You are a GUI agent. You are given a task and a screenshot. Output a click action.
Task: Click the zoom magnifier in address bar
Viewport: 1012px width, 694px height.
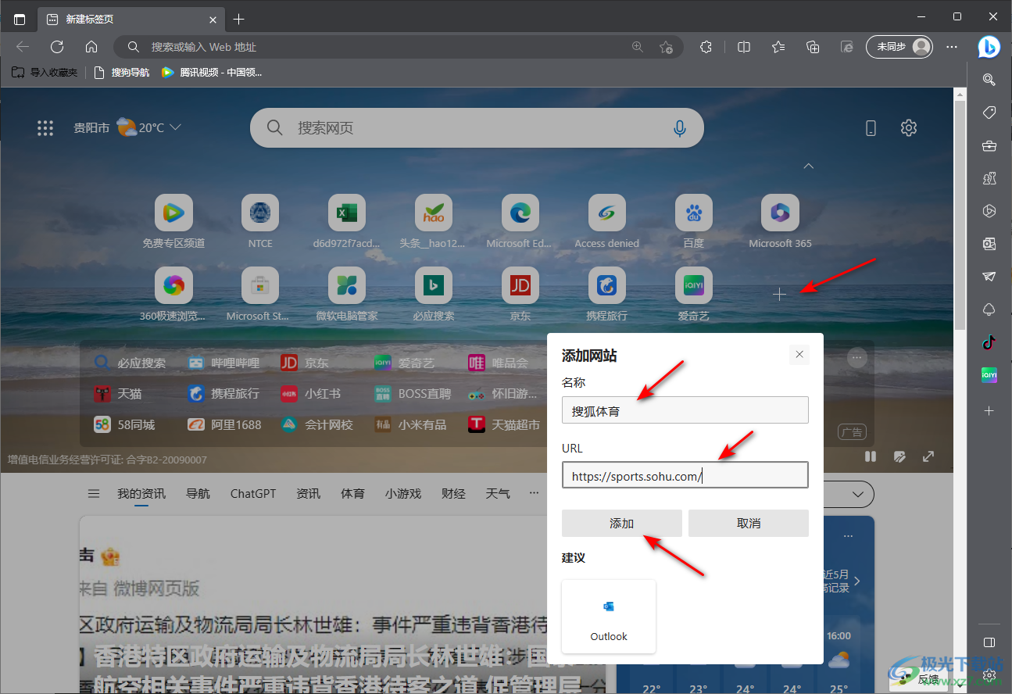638,47
